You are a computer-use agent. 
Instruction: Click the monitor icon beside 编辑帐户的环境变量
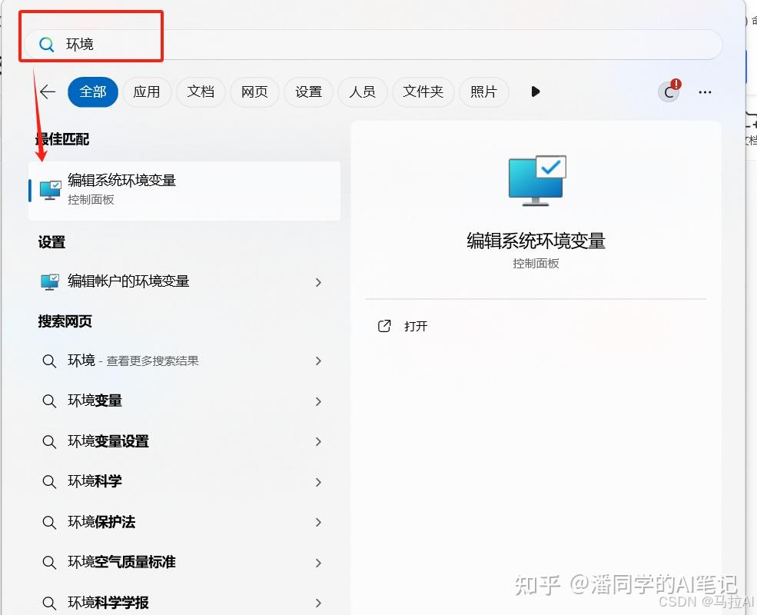pyautogui.click(x=50, y=282)
